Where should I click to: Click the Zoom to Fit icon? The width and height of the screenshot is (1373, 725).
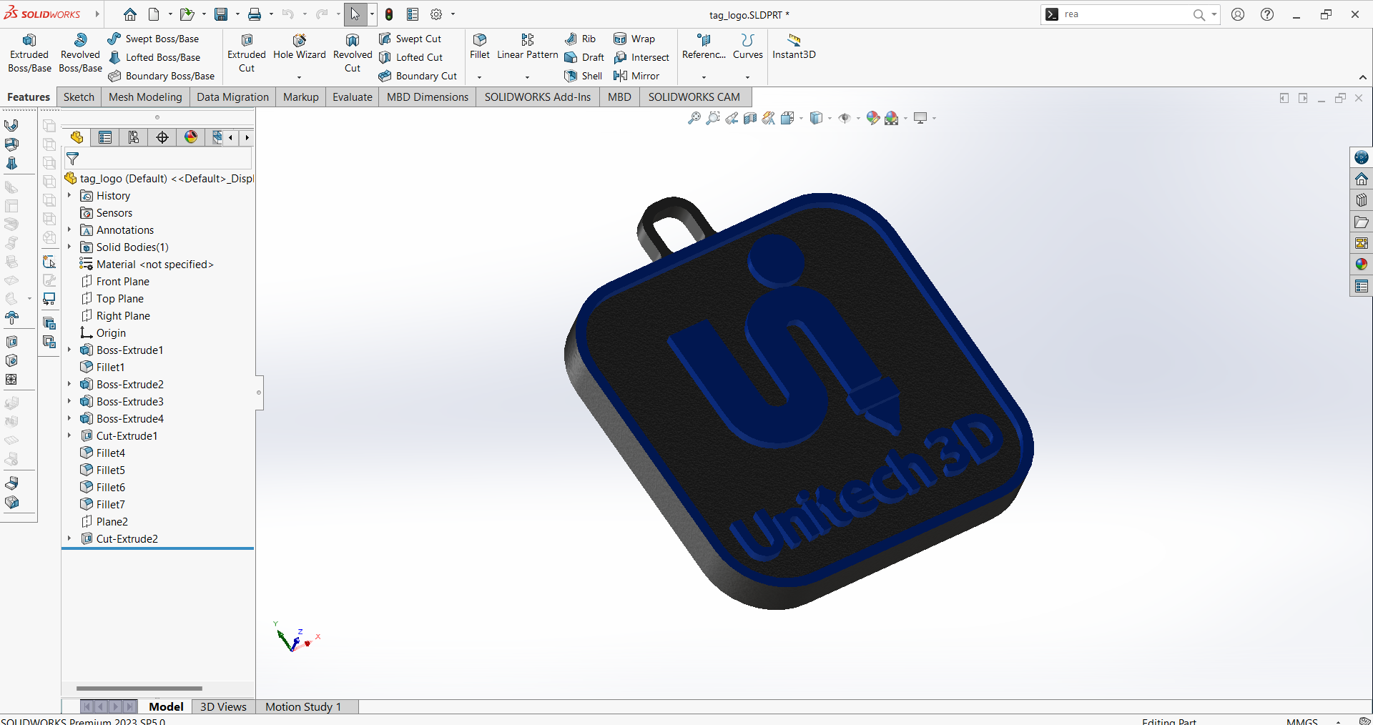[694, 118]
